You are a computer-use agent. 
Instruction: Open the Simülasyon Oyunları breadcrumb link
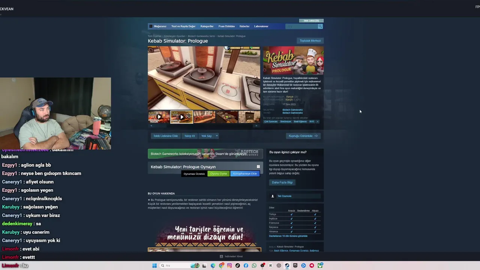pos(174,36)
